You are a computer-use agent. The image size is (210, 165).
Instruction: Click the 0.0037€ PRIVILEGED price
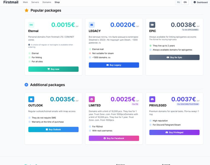click(183, 99)
